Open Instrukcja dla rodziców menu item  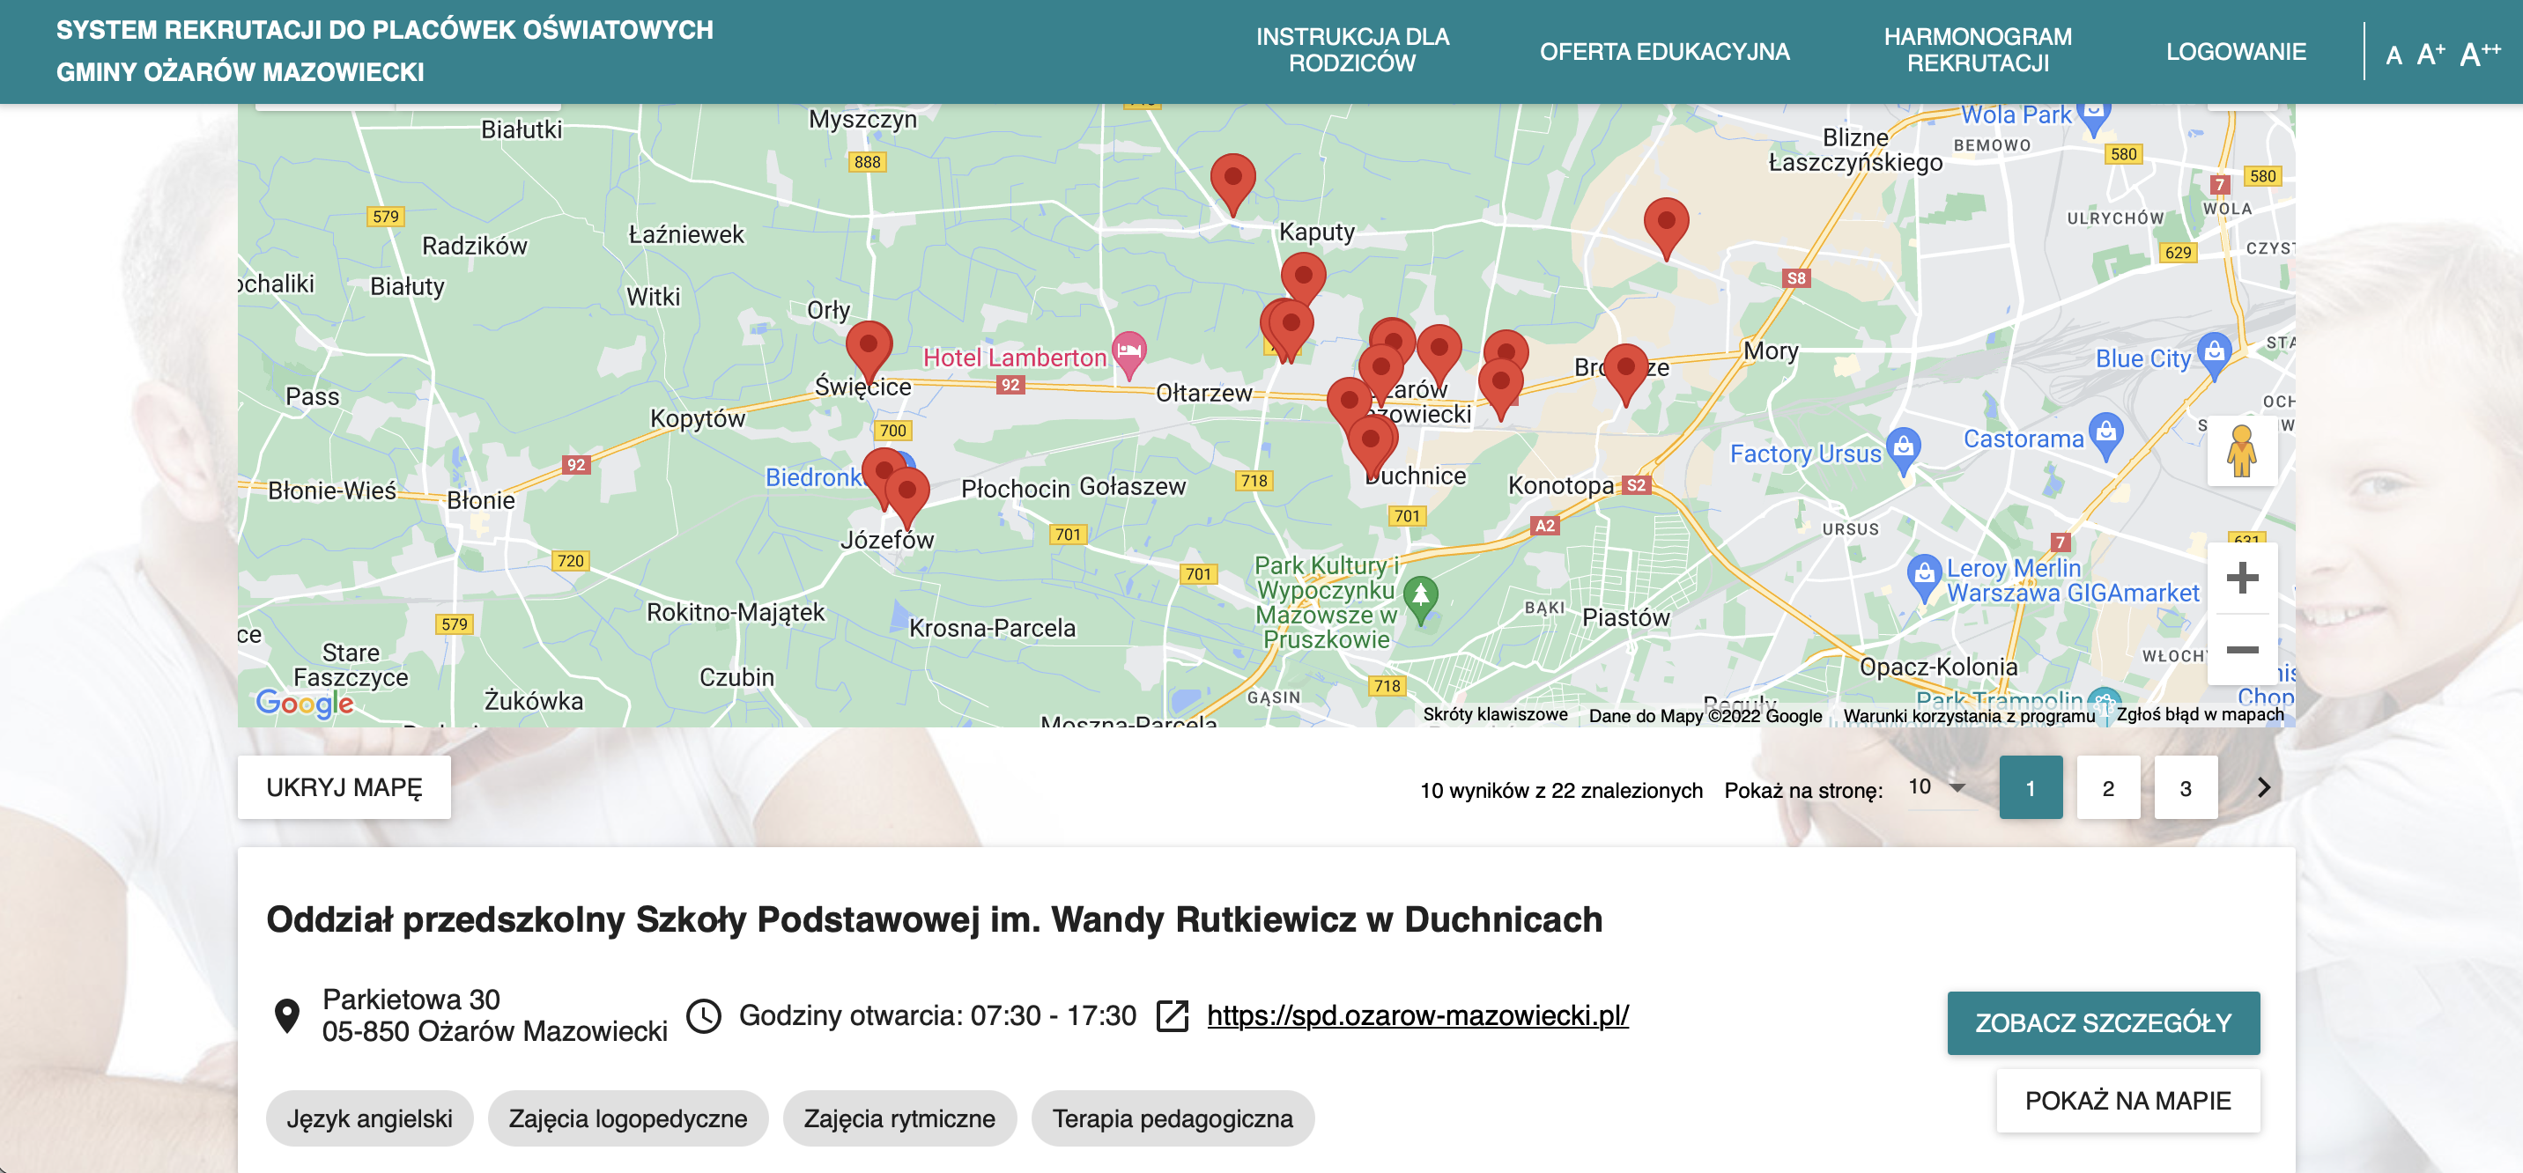coord(1351,51)
